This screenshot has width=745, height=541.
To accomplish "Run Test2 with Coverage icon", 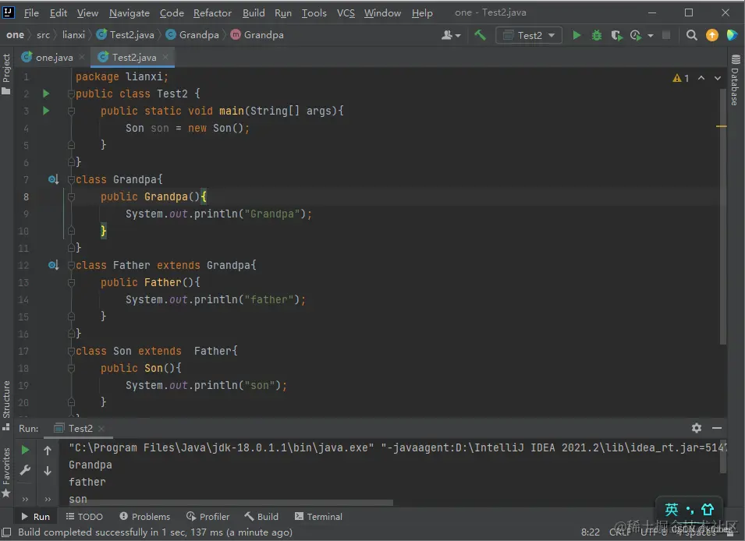I will point(617,35).
